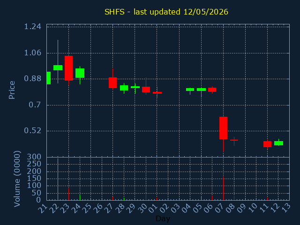Select the red candlestick on day 06

212,90
